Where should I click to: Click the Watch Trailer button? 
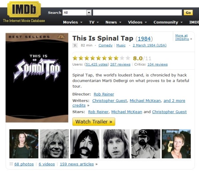tap(94, 122)
